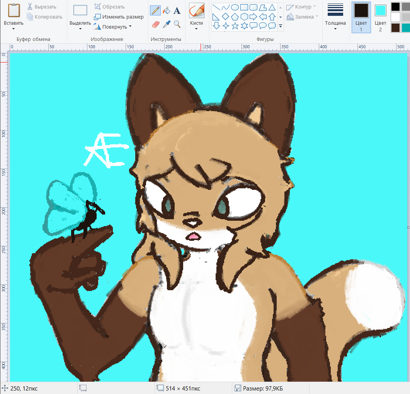This screenshot has height=394, width=410.
Task: Expand the Кисти brushes dropdown
Action: 196,29
